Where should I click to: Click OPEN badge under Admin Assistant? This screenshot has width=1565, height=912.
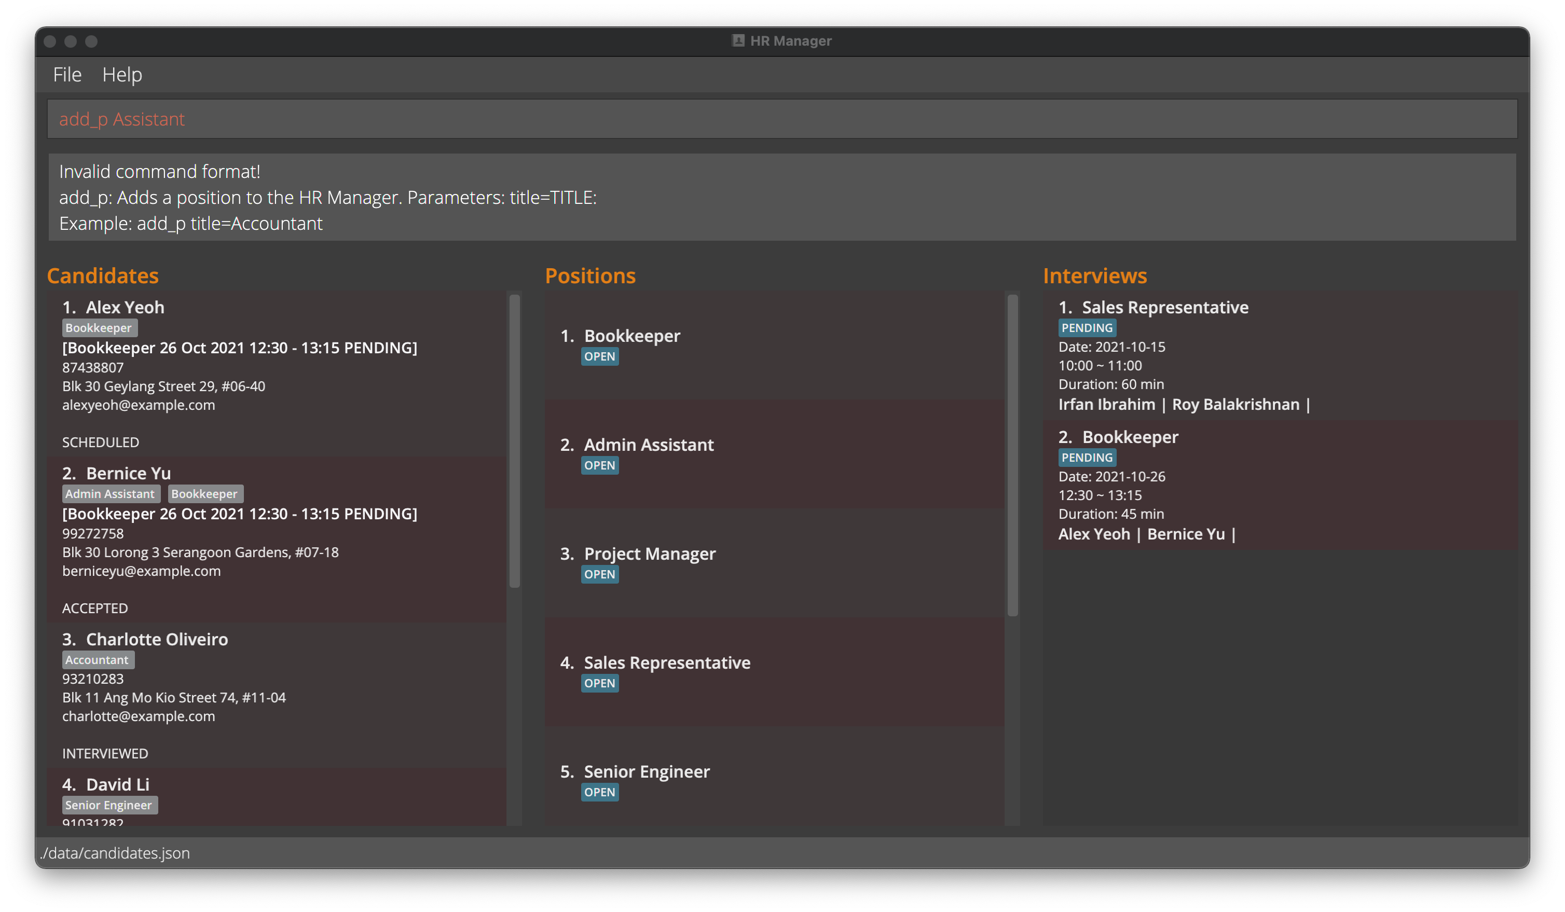[599, 466]
